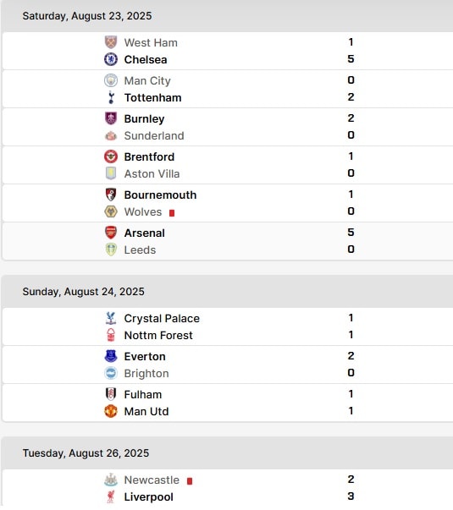Click the Brentford club crest
Screen dimensions: 453x510
point(111,156)
